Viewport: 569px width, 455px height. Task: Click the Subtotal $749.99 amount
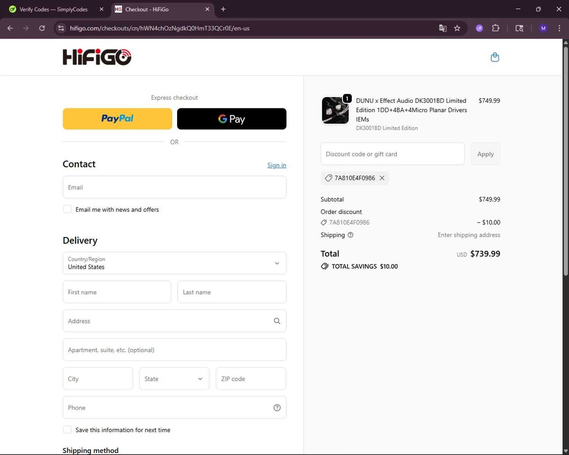pos(489,199)
